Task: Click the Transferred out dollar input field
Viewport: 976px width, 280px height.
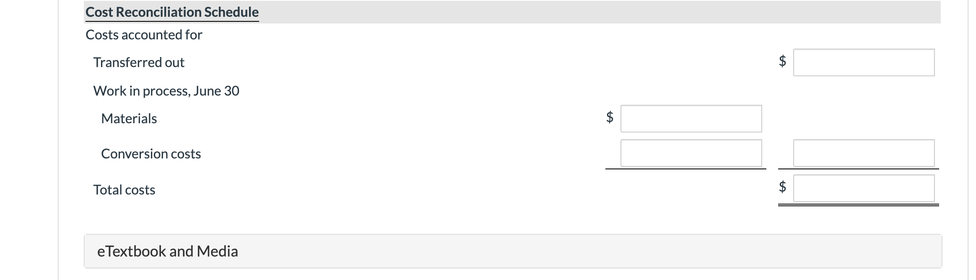Action: 863,62
